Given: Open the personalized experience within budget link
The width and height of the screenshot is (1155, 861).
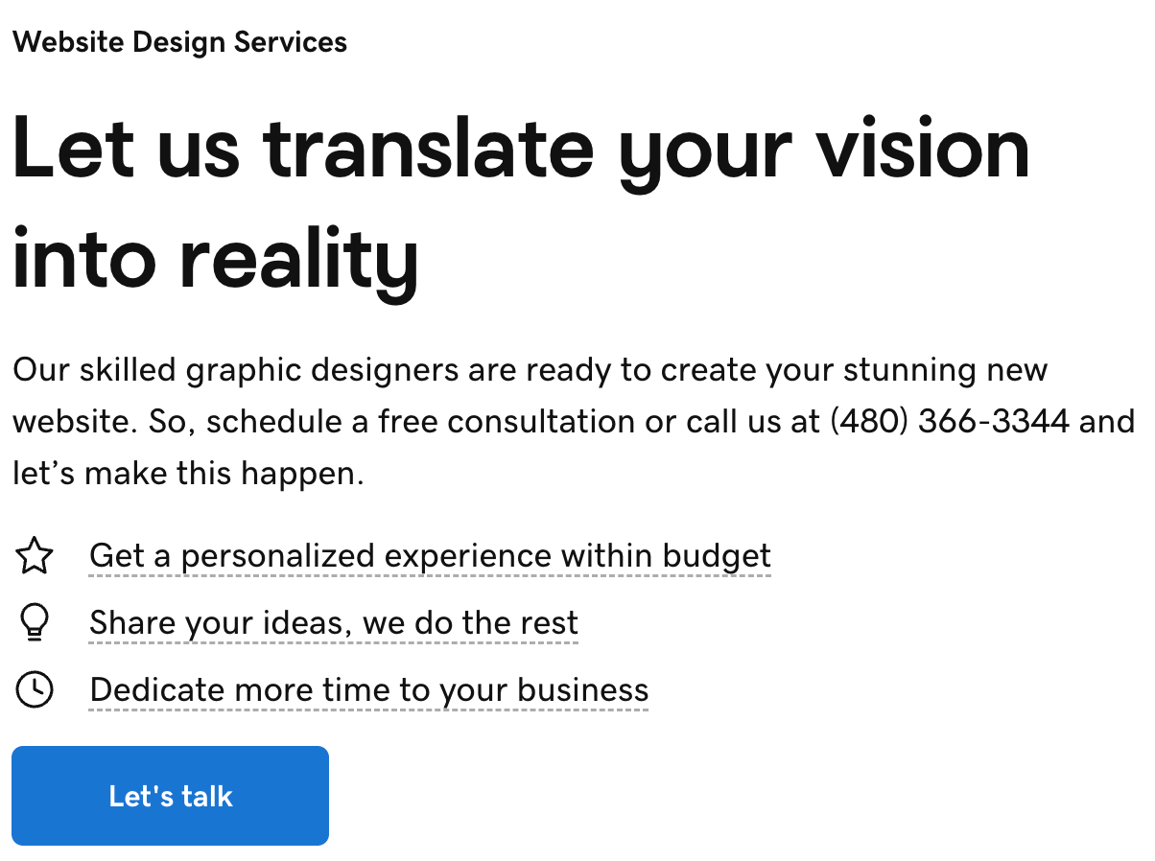Looking at the screenshot, I should 430,555.
